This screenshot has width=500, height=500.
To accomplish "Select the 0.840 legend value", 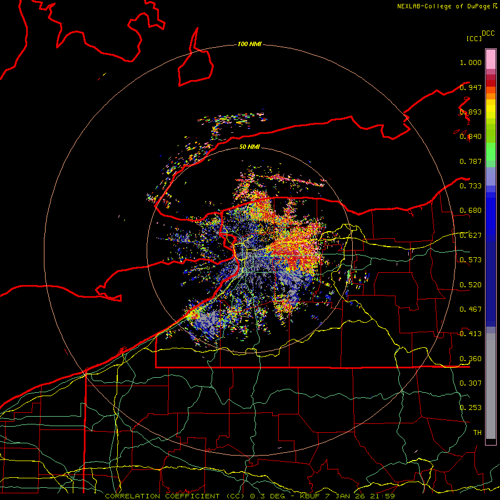I will (471, 137).
